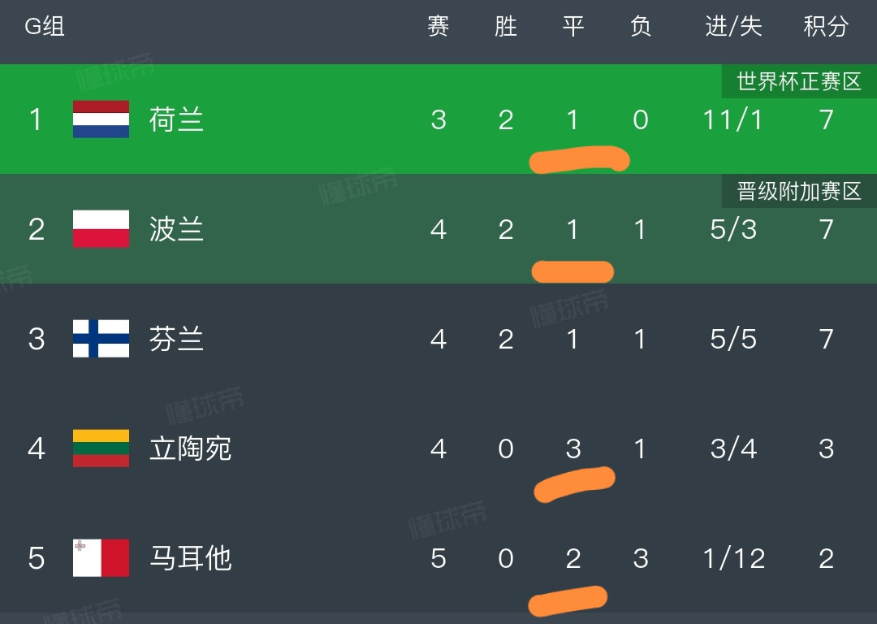Click the 积分 column header

[x=826, y=26]
